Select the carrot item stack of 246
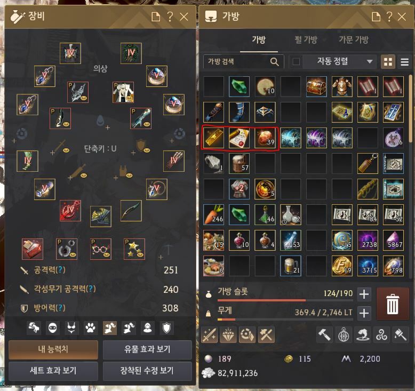The height and width of the screenshot is (391, 415). [x=213, y=214]
